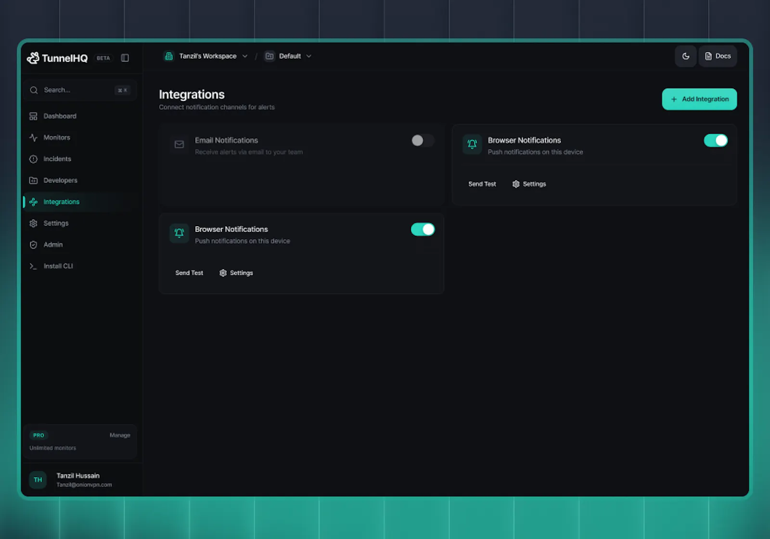The height and width of the screenshot is (539, 770).
Task: Click the Integrations page heading
Action: [192, 94]
